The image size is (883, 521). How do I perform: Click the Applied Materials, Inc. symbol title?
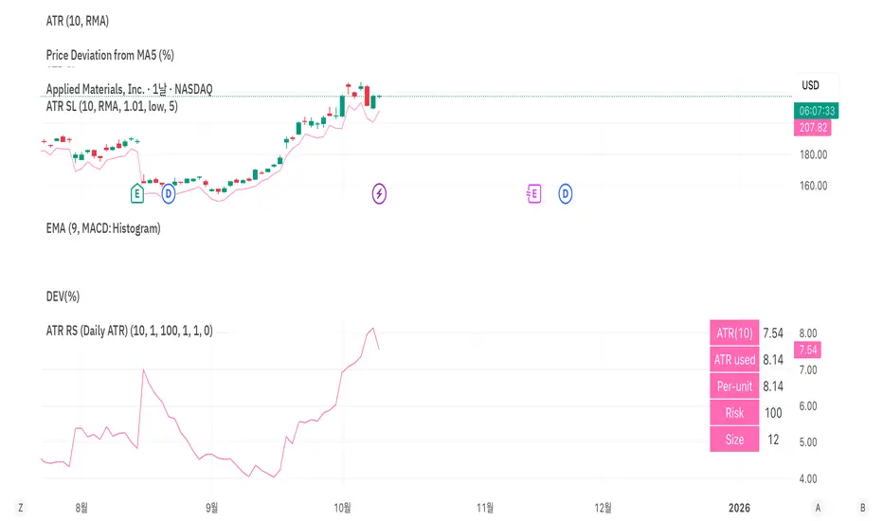(x=129, y=89)
